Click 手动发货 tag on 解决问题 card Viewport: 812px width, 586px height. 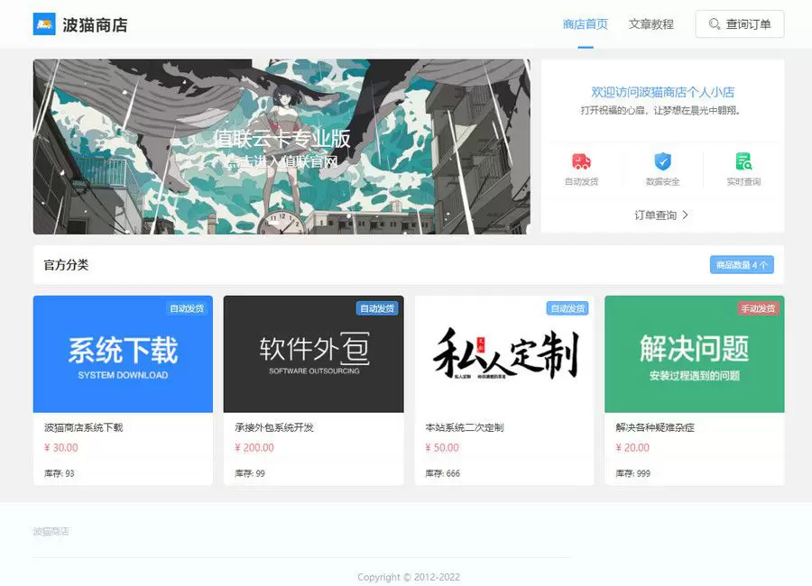point(758,308)
